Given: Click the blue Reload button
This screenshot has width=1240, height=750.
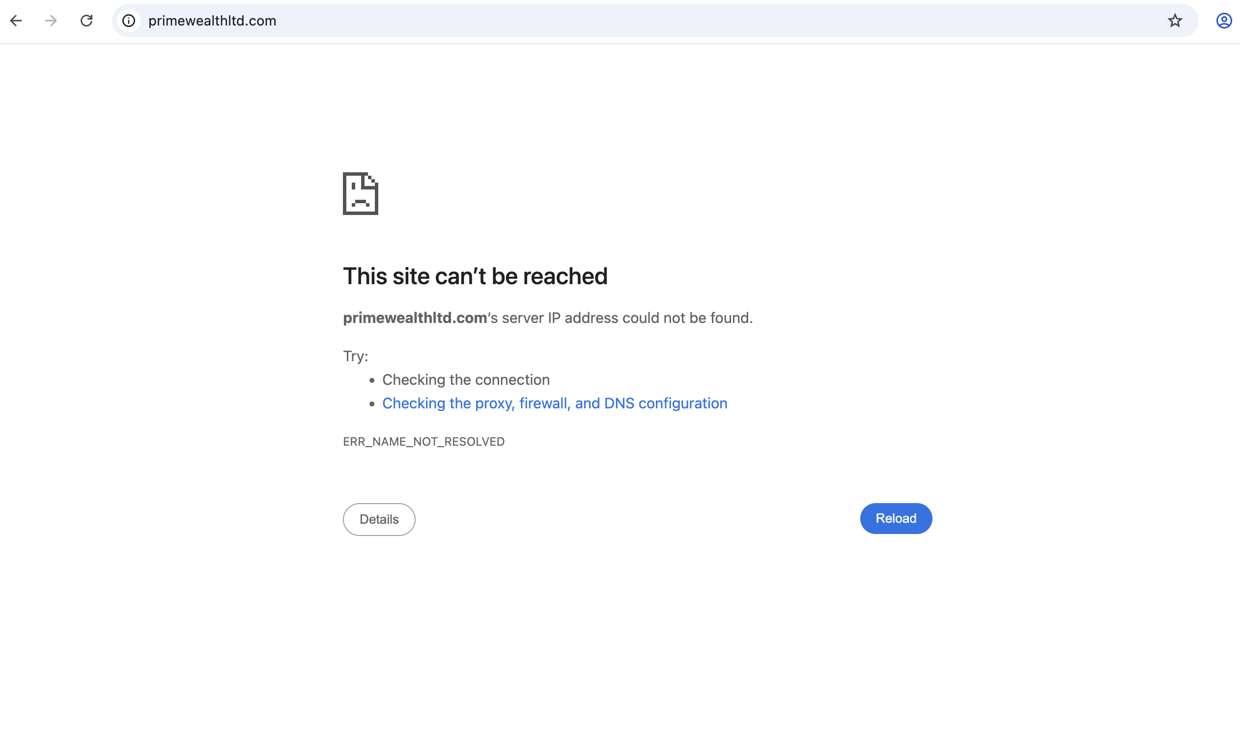Looking at the screenshot, I should coord(896,518).
